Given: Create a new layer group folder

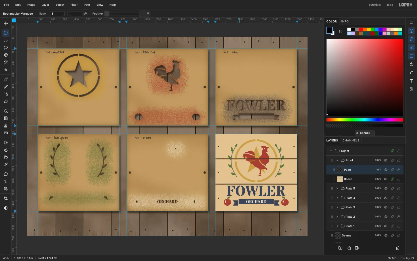Looking at the screenshot, I should [x=340, y=248].
